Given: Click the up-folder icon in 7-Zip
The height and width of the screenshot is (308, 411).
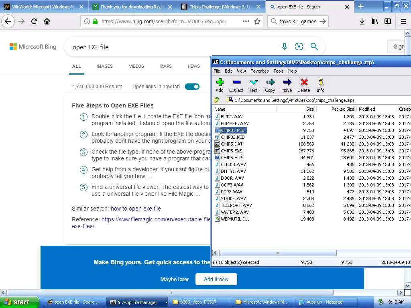Looking at the screenshot, I should coord(217,100).
